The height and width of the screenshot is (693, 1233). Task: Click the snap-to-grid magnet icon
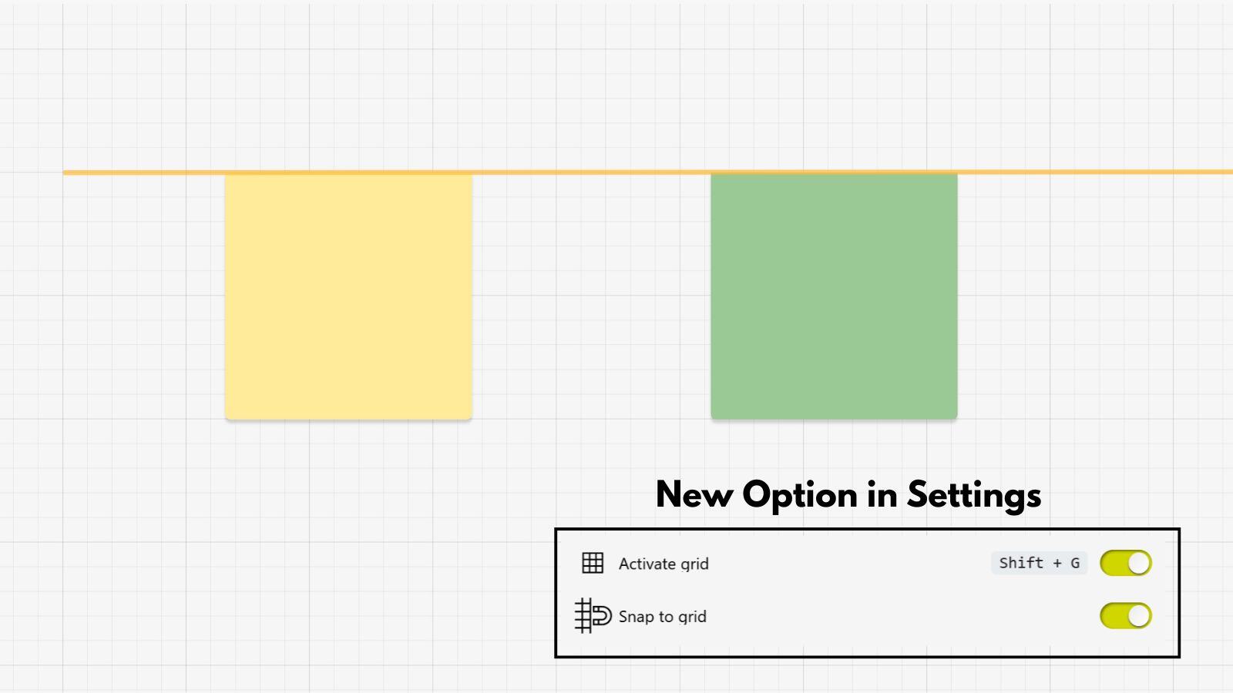[592, 615]
